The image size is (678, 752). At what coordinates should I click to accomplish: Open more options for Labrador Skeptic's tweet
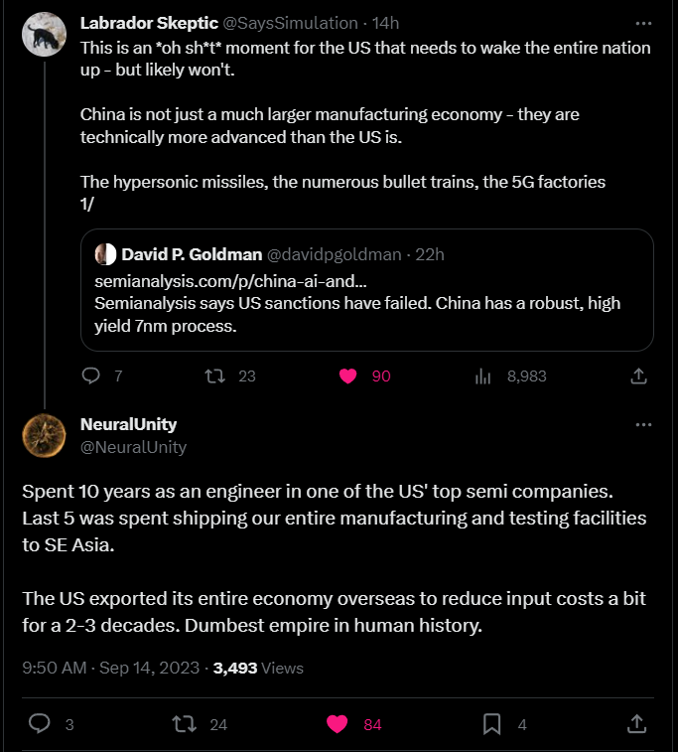click(x=643, y=23)
